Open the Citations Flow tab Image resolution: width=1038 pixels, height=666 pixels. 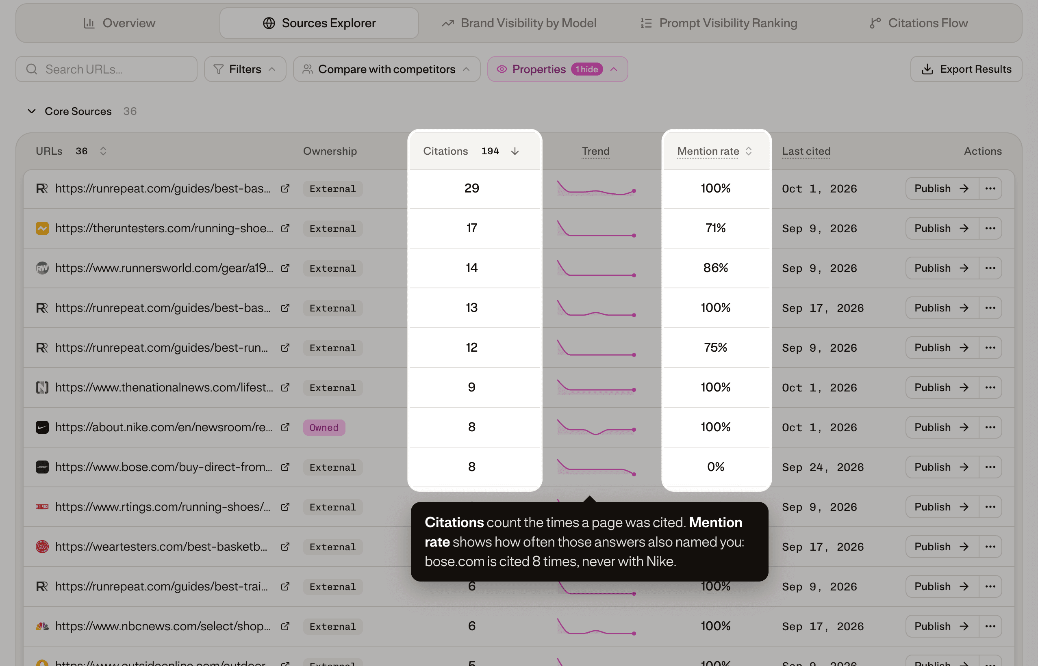[919, 23]
